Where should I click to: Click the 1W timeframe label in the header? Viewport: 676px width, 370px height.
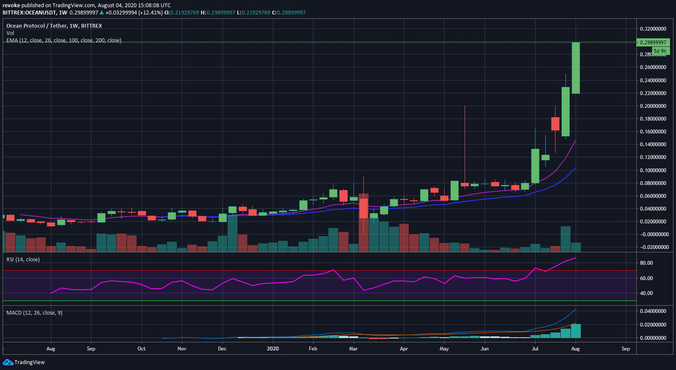pyautogui.click(x=63, y=13)
